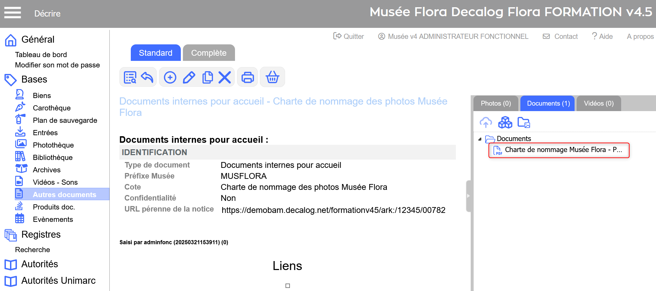The width and height of the screenshot is (656, 291).
Task: Upload a file with cloud icon
Action: point(486,122)
